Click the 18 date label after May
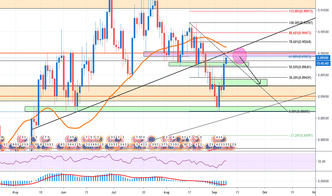The image size is (332, 196). click(x=41, y=192)
